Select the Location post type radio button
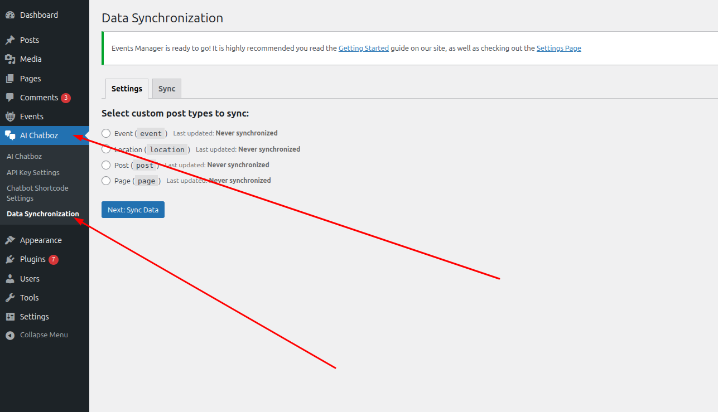 (106, 149)
